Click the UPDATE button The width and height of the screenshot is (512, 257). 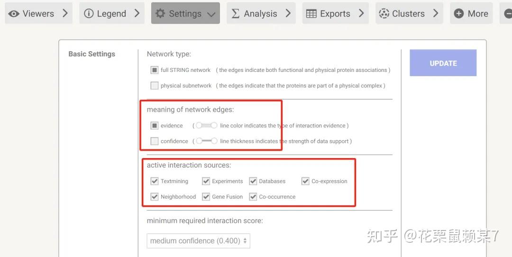(x=443, y=63)
